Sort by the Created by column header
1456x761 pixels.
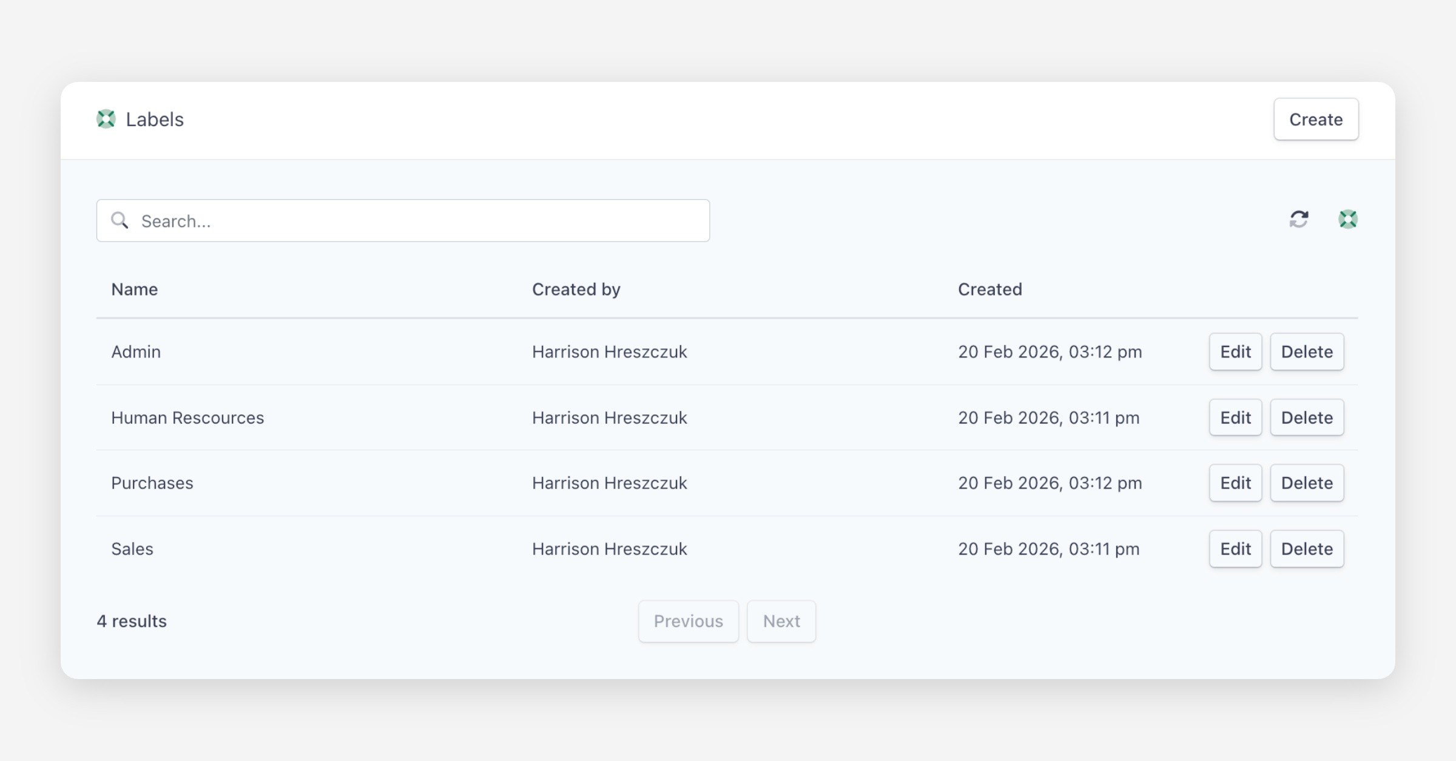point(576,289)
